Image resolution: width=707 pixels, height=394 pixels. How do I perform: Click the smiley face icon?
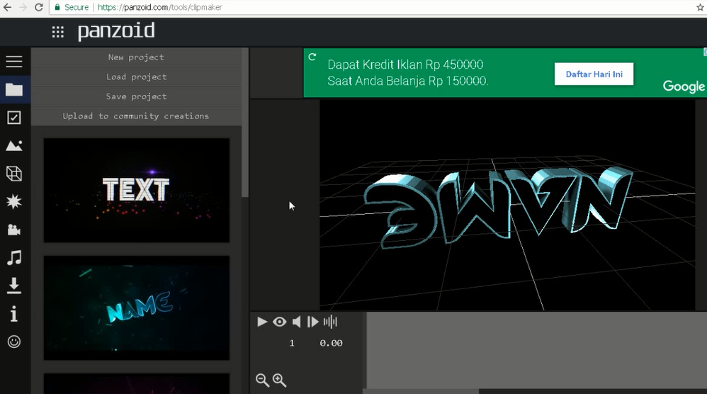14,342
